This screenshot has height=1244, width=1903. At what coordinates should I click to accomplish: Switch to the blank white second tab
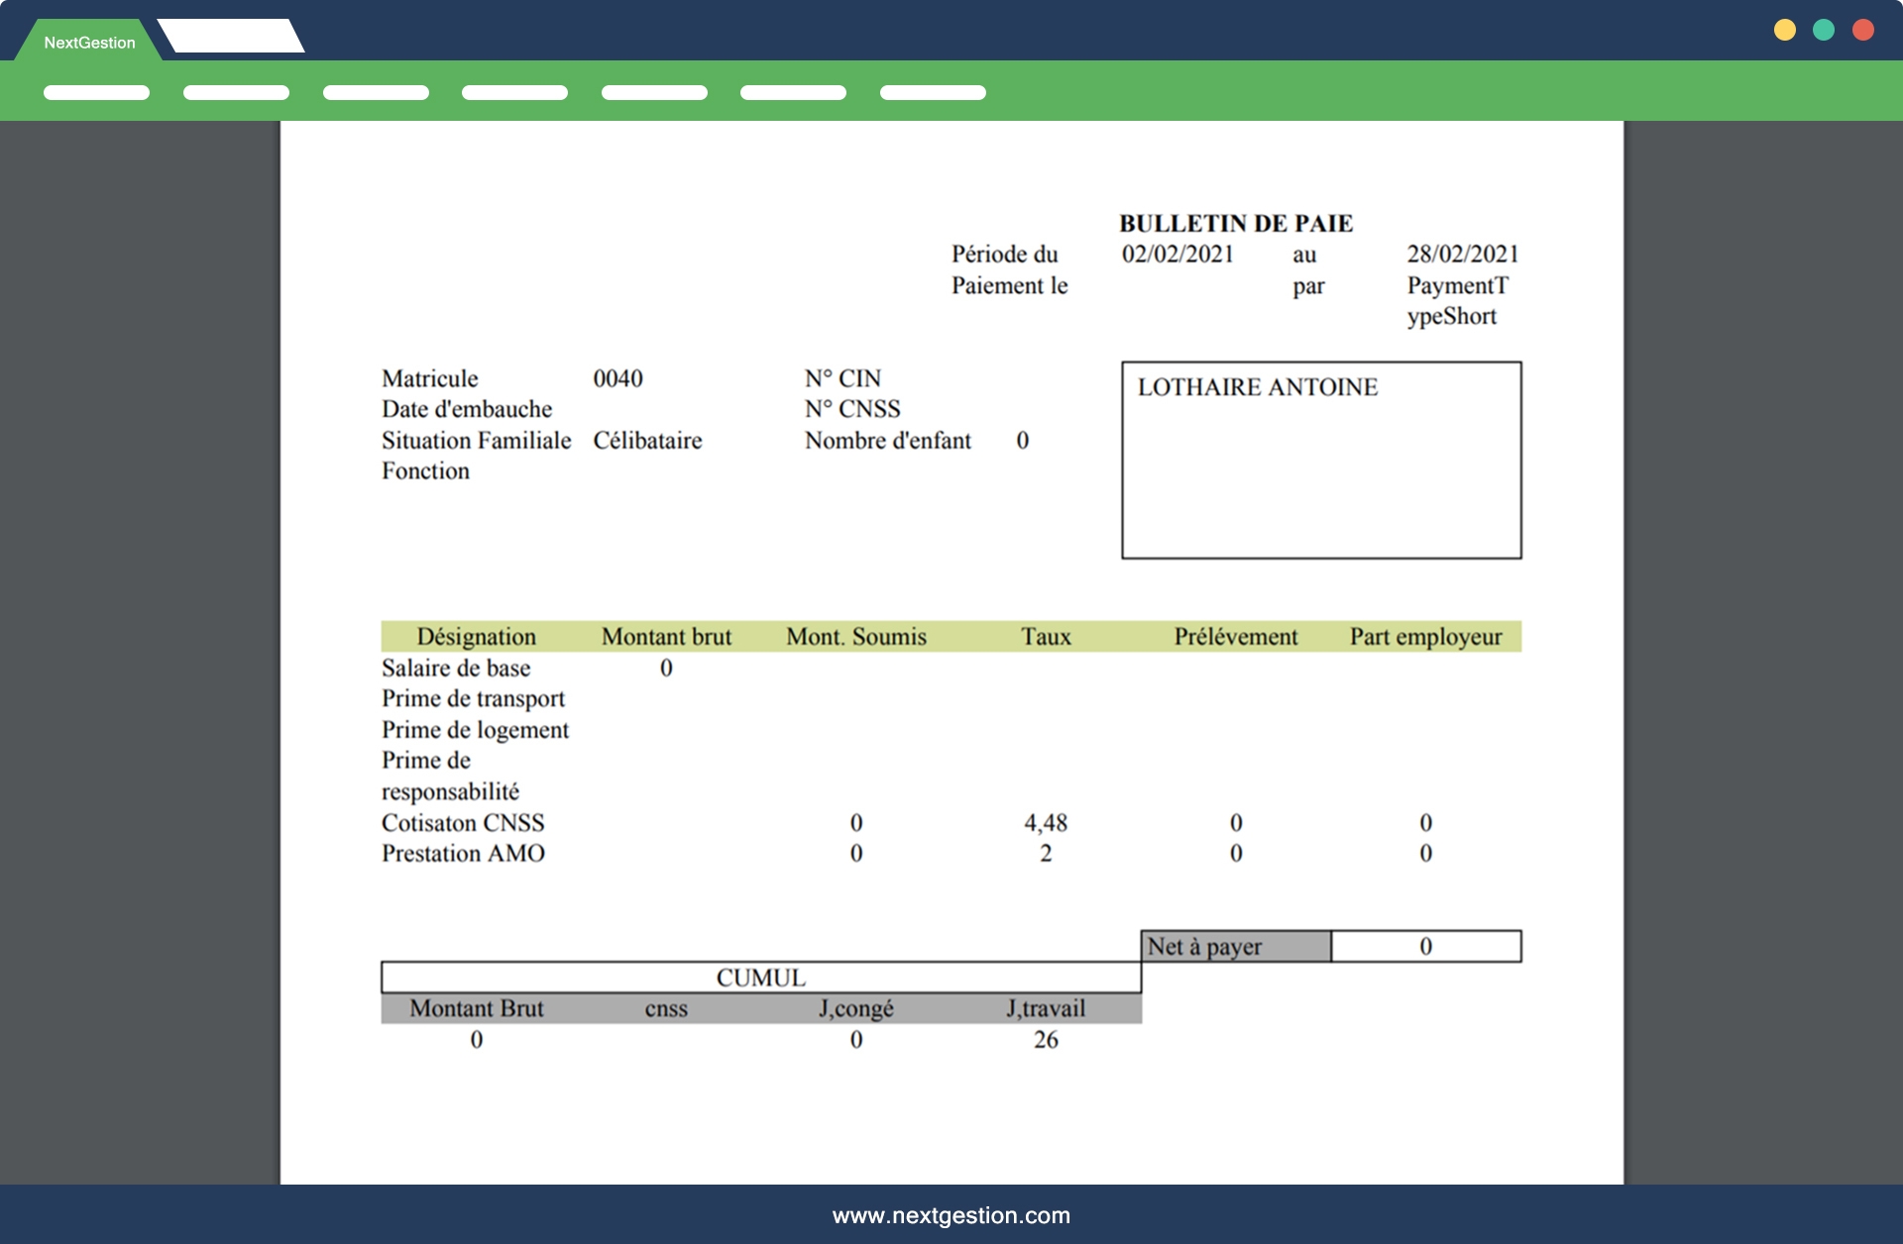click(231, 37)
